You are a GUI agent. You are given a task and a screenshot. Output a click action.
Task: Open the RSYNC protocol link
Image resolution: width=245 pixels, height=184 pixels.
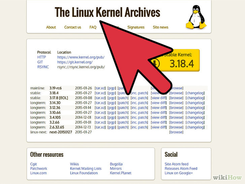(43, 67)
